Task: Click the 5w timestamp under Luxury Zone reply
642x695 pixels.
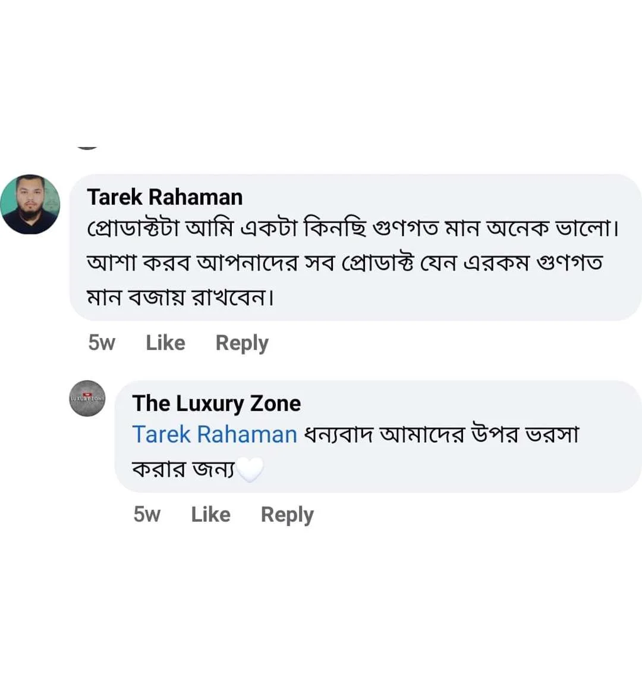Action: point(147,514)
